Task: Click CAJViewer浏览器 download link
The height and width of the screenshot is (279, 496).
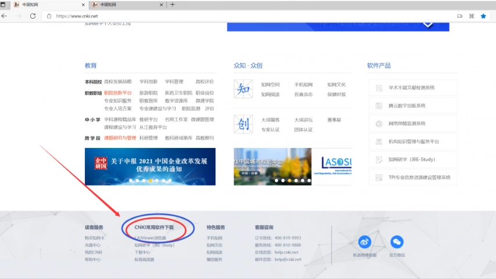Action: point(150,238)
